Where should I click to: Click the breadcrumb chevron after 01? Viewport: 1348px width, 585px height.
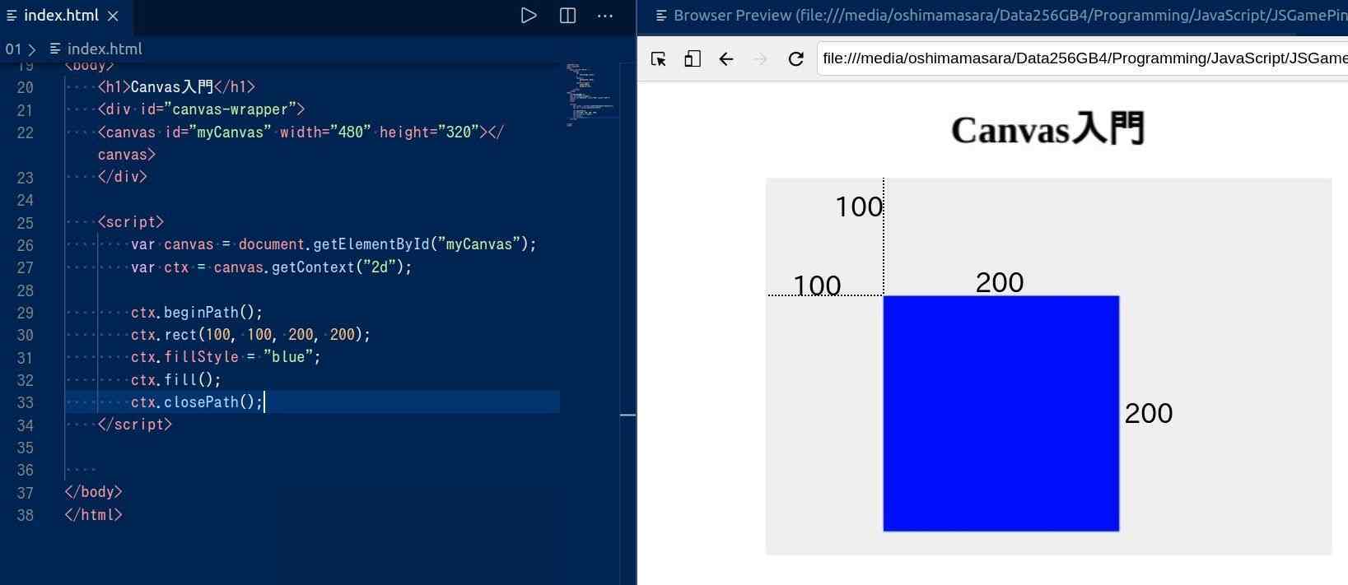(x=32, y=49)
